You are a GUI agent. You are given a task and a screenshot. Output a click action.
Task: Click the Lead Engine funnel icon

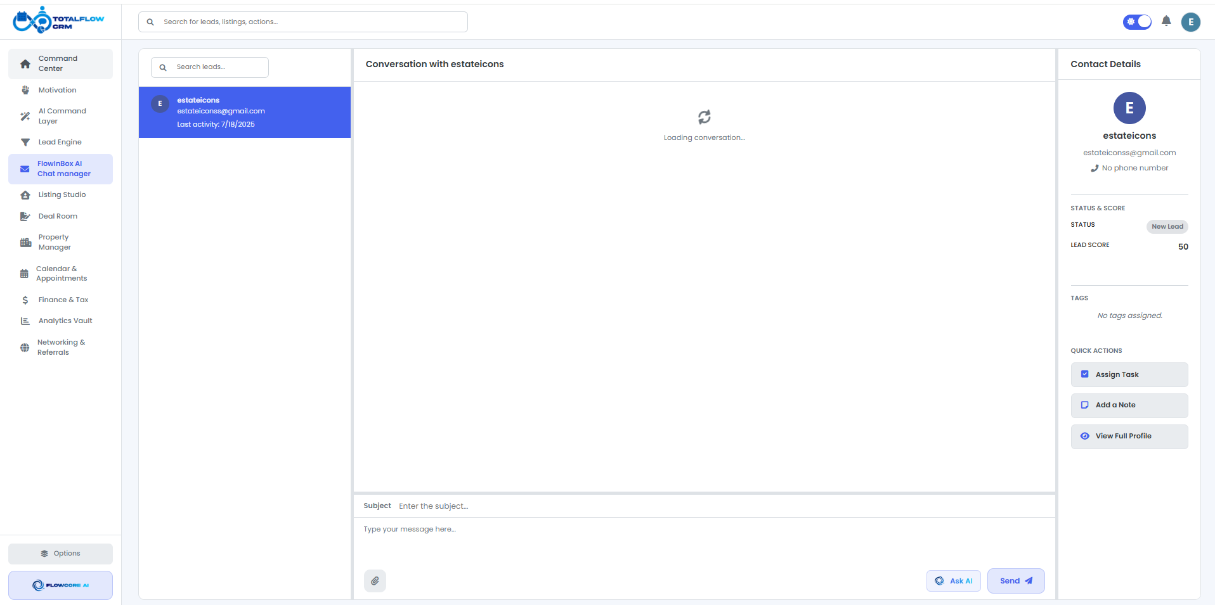tap(25, 142)
